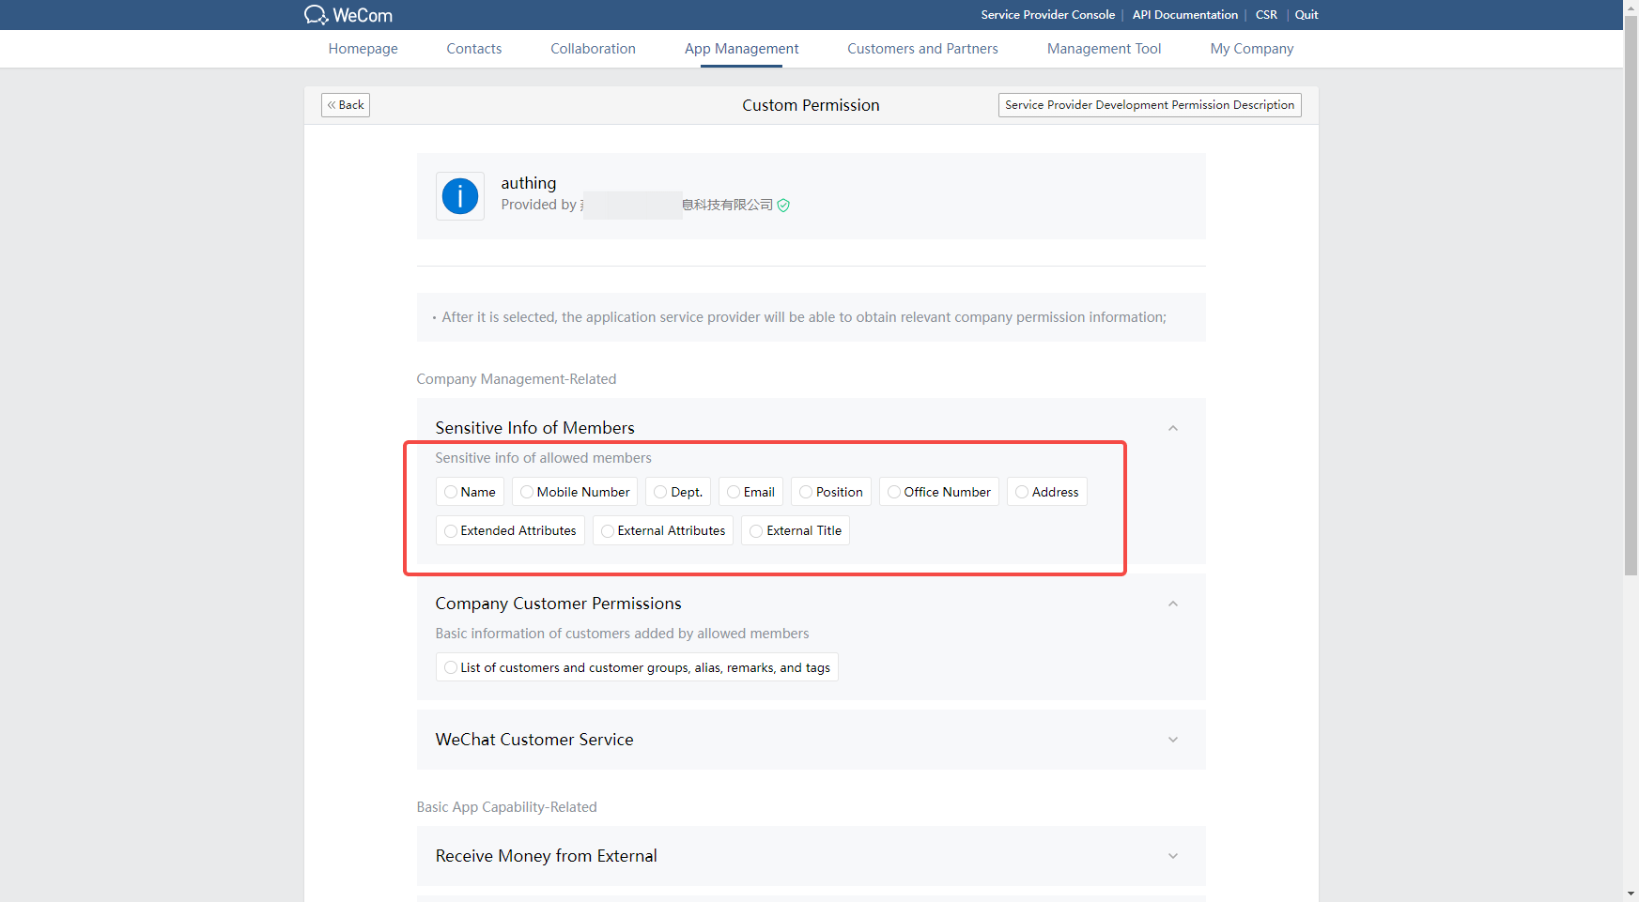
Task: Click the Back button
Action: (x=346, y=105)
